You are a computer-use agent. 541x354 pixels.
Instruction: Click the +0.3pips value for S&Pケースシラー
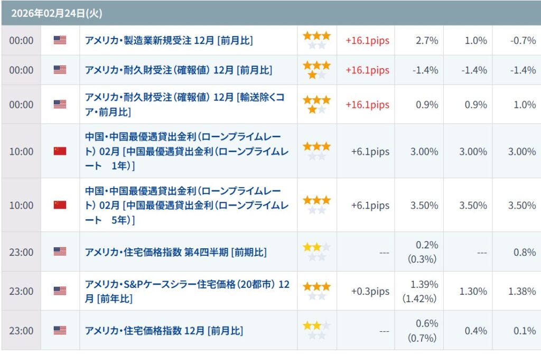[x=370, y=291]
